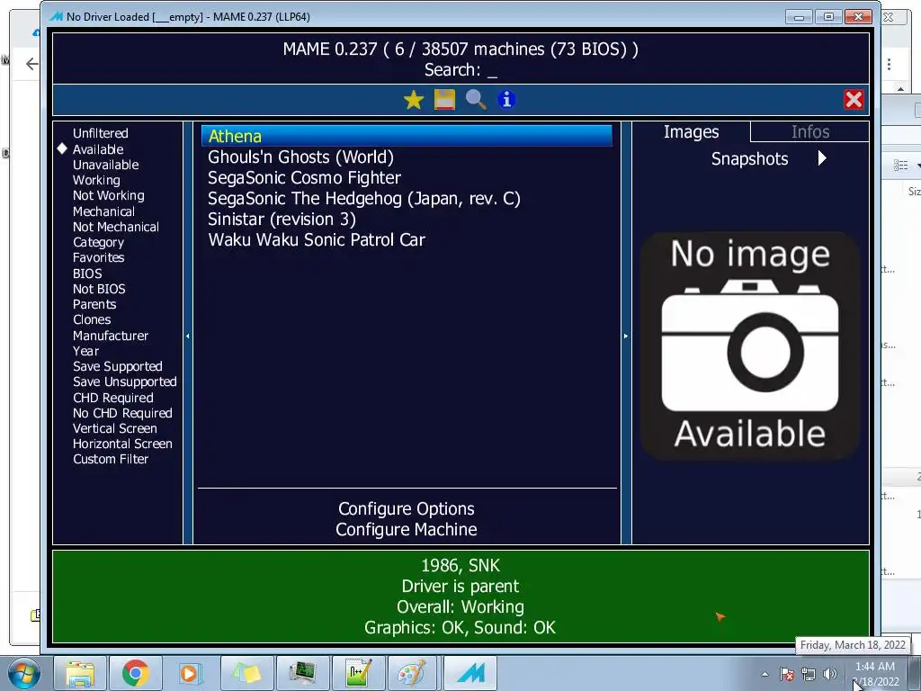Apply the Manufacturer filter
Image resolution: width=921 pixels, height=691 pixels.
point(111,336)
